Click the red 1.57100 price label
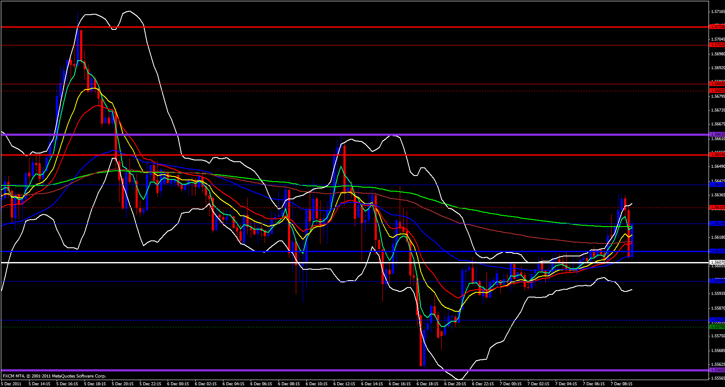Image resolution: width=725 pixels, height=387 pixels. [x=717, y=27]
